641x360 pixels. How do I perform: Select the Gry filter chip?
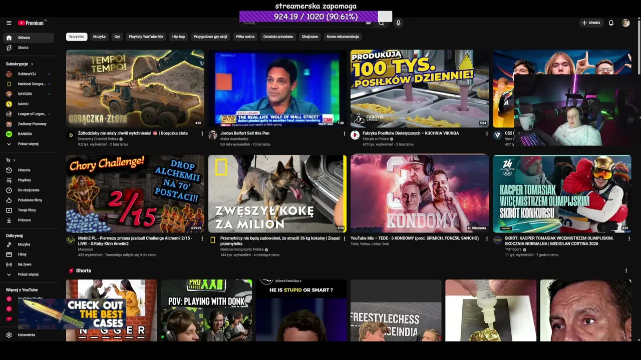(x=117, y=36)
